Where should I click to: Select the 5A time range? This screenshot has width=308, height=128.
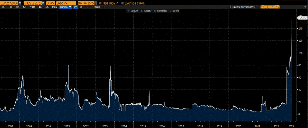pyautogui.click(x=47, y=7)
